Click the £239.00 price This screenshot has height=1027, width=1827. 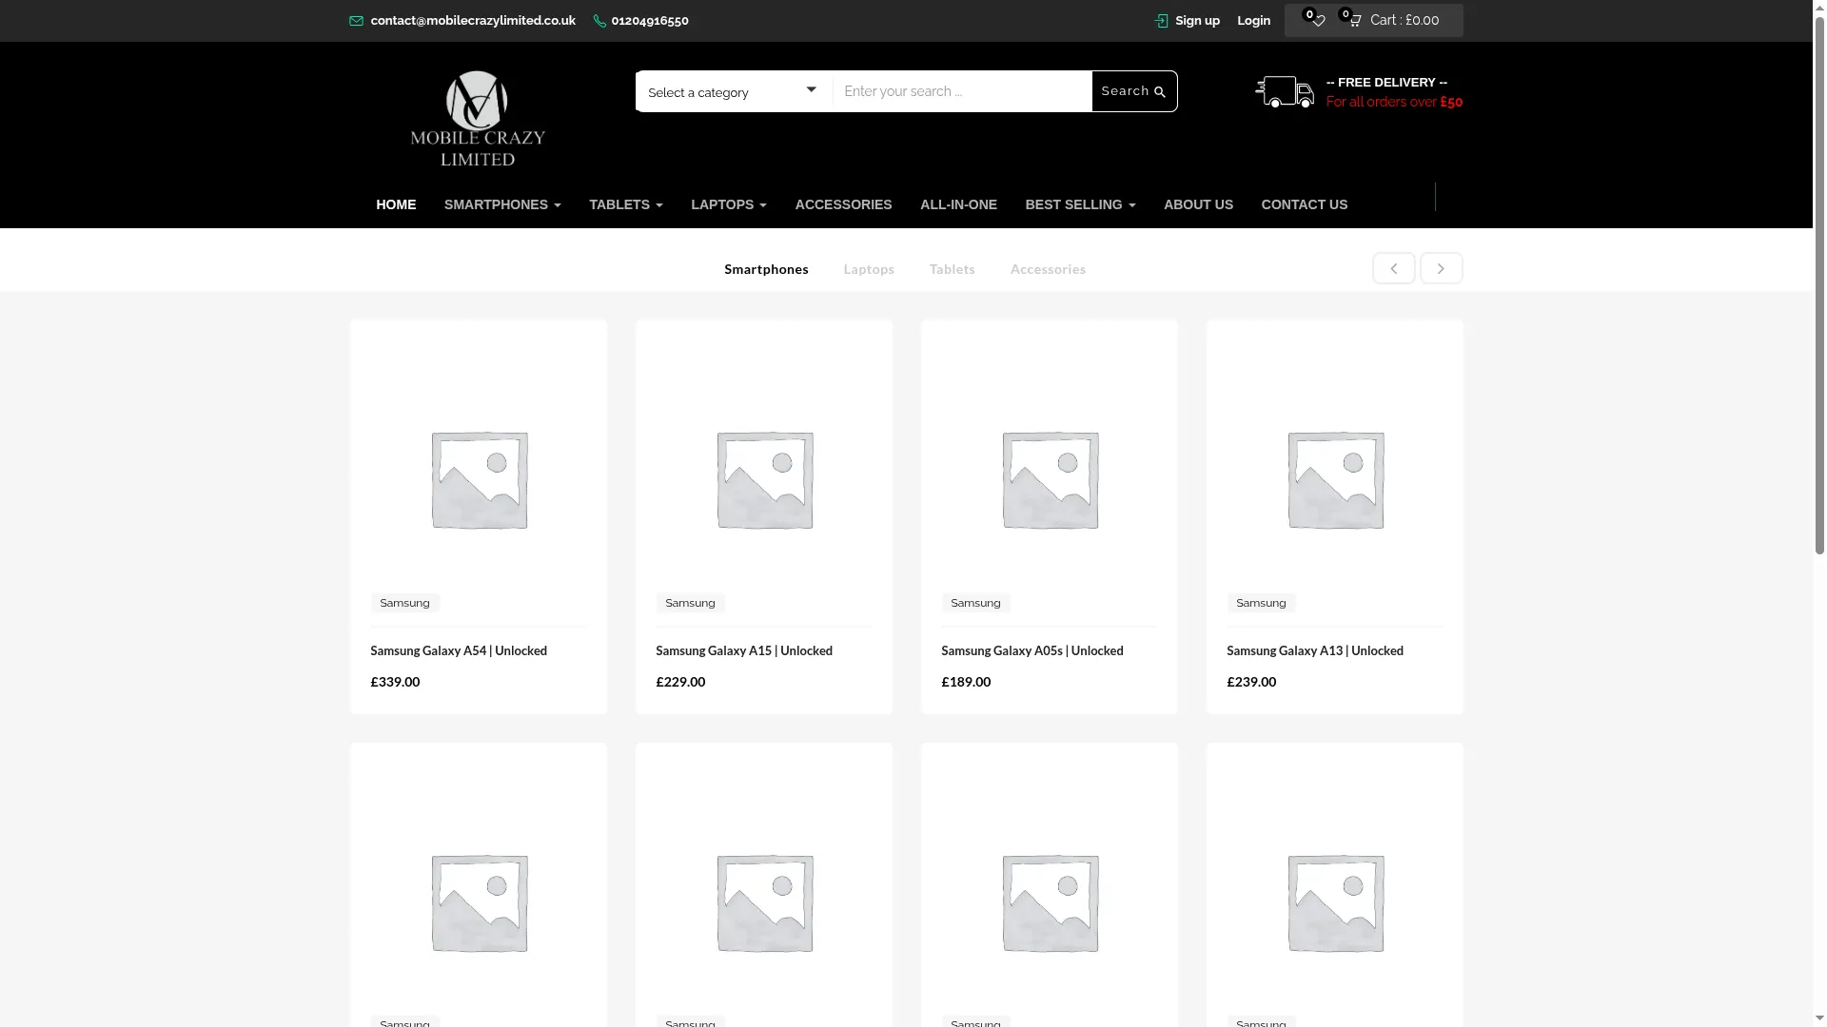1251,682
